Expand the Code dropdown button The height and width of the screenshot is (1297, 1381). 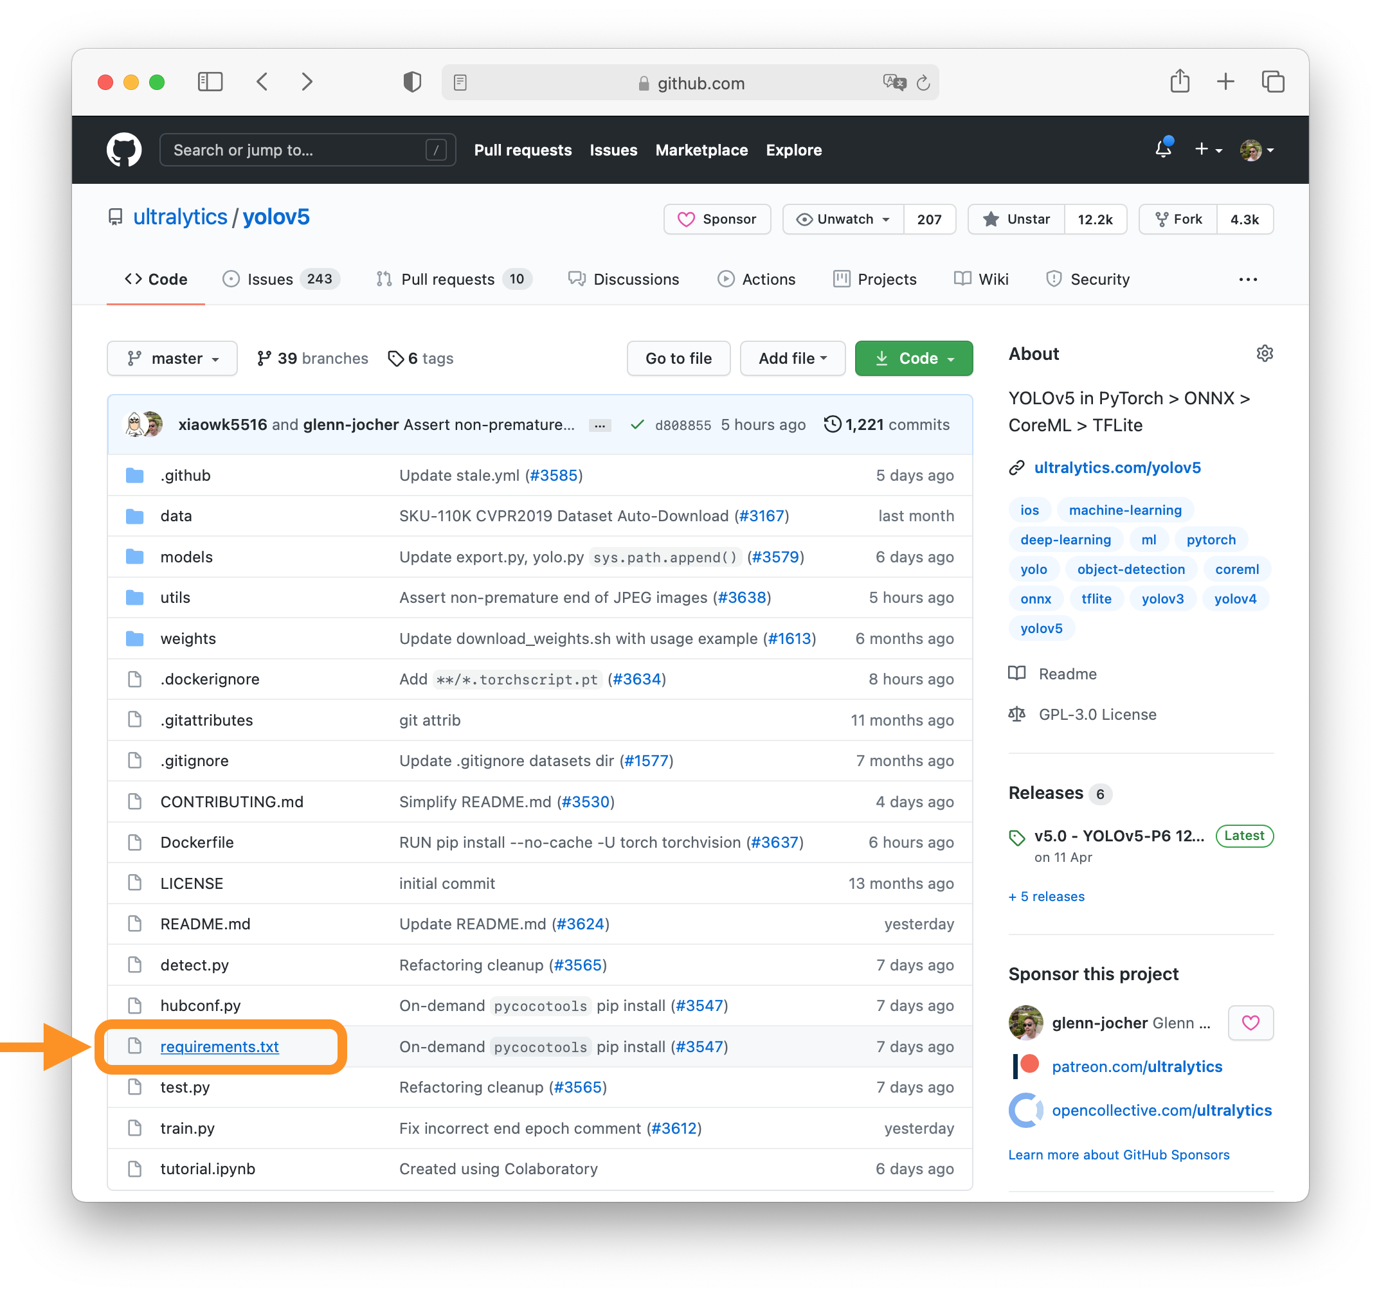coord(916,359)
